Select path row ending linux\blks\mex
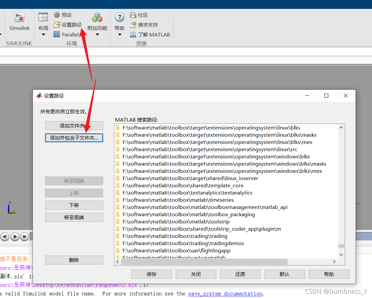 pyautogui.click(x=226, y=142)
